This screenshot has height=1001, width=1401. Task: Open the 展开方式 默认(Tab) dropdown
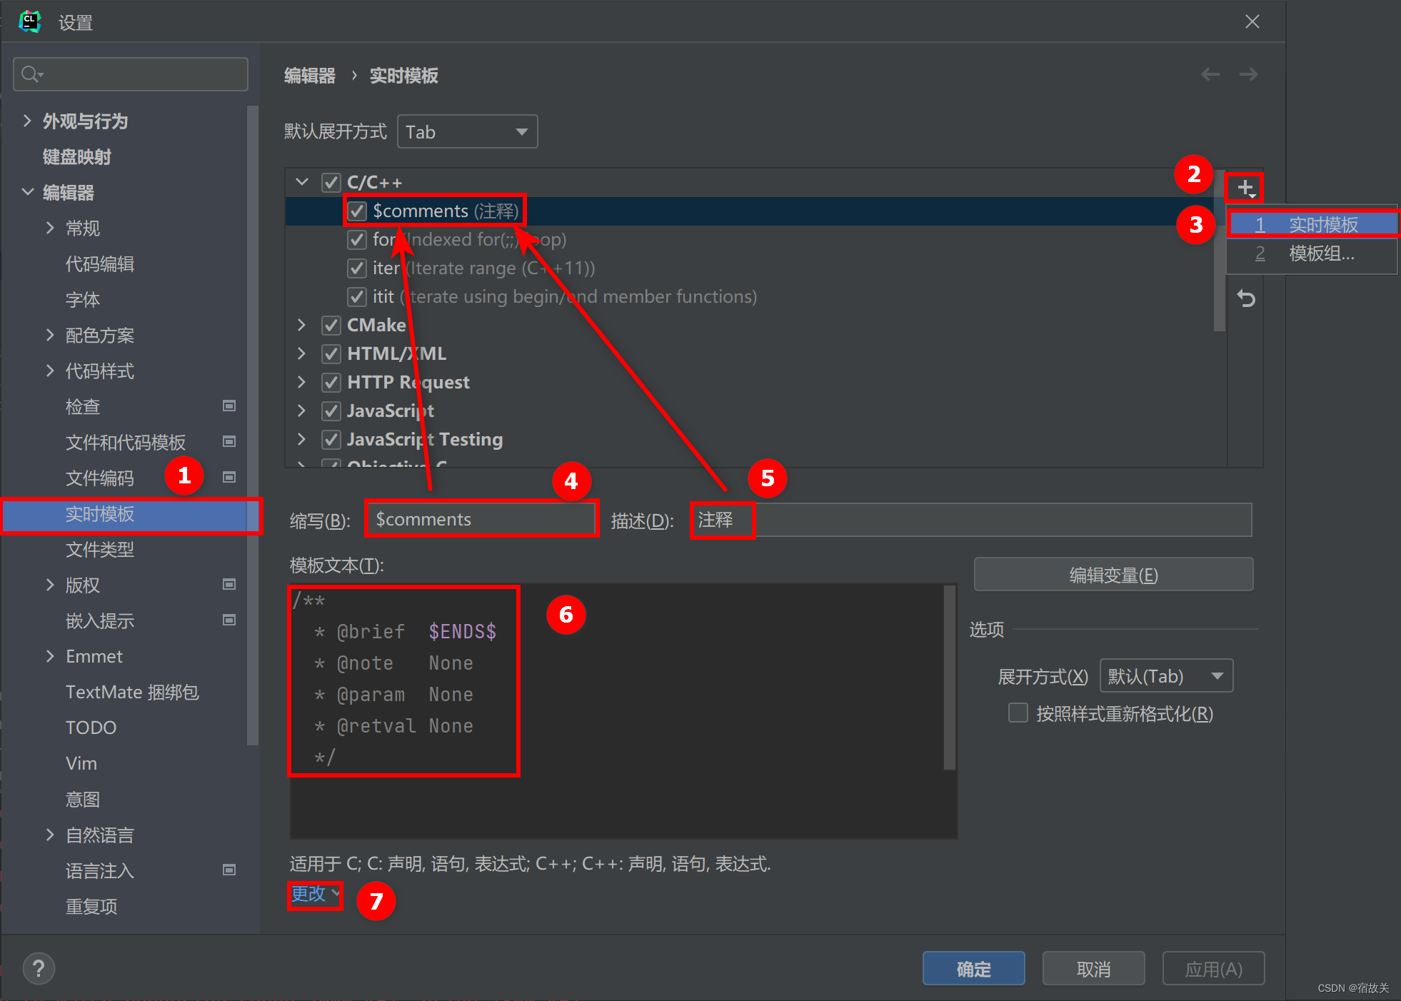pos(1165,675)
